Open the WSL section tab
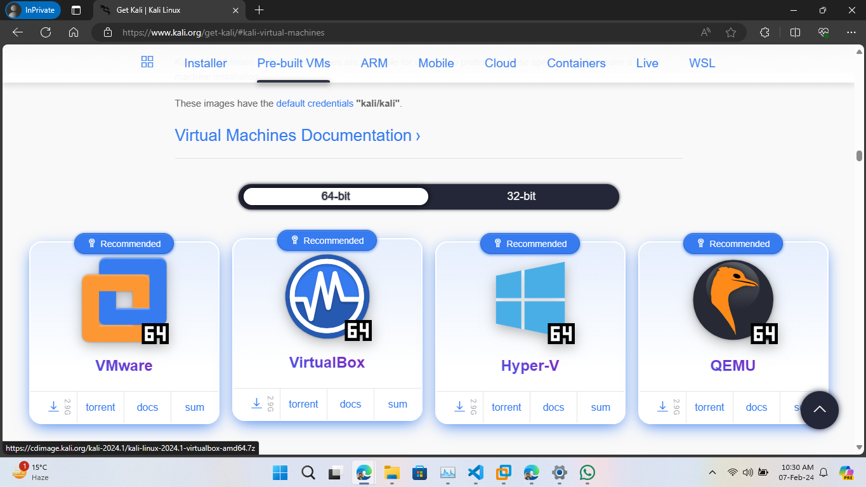866x487 pixels. coord(702,63)
